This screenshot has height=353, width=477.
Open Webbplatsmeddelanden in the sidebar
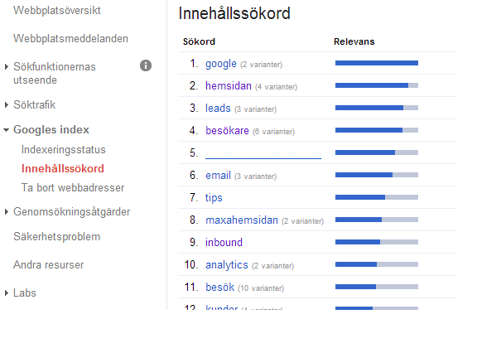[70, 39]
